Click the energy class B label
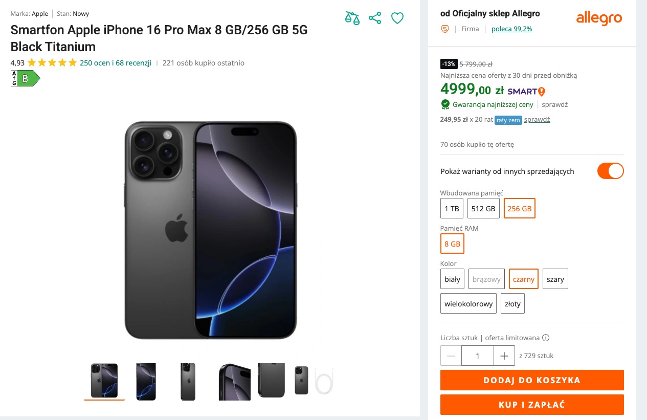 click(x=25, y=78)
